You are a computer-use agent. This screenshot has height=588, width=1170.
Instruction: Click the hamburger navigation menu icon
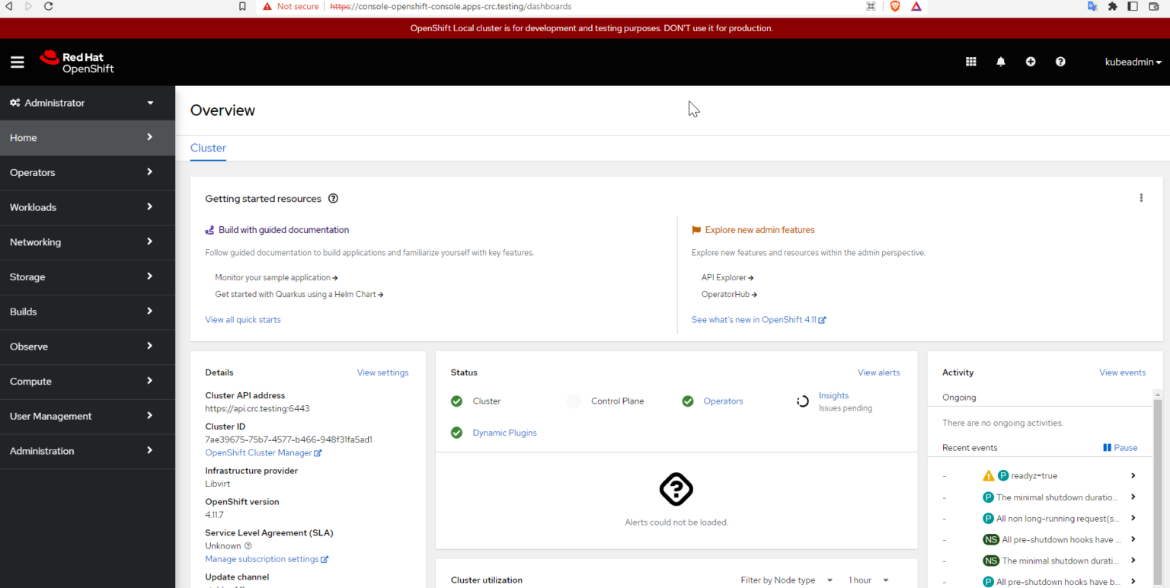pos(17,62)
